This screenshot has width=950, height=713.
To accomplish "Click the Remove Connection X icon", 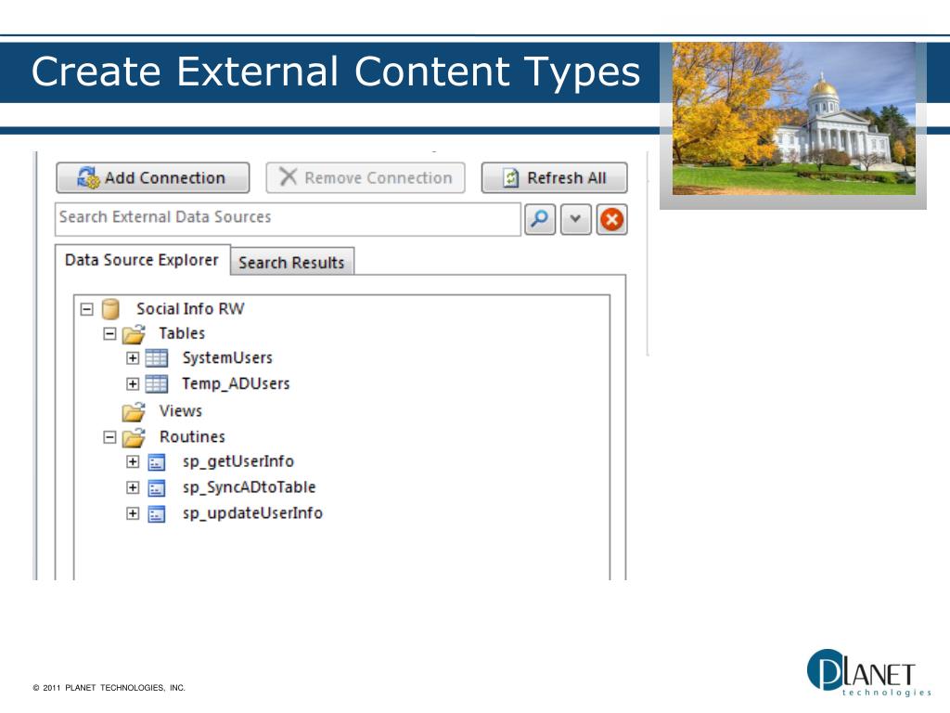I will point(288,176).
